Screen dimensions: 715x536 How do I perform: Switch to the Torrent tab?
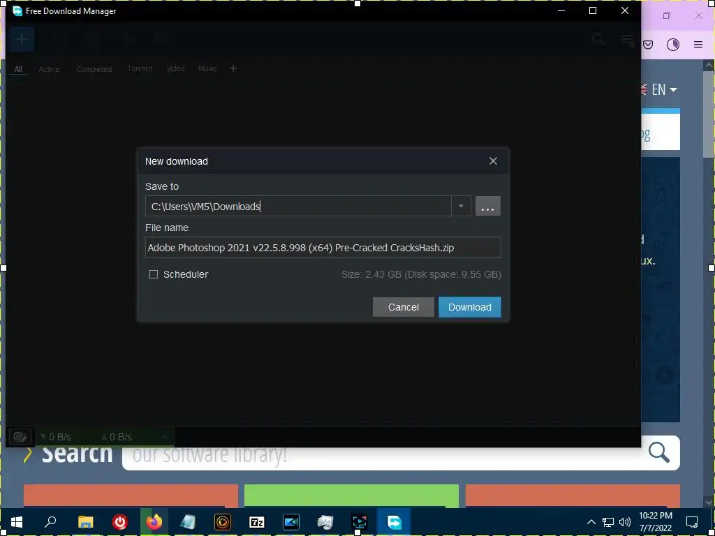pyautogui.click(x=140, y=68)
